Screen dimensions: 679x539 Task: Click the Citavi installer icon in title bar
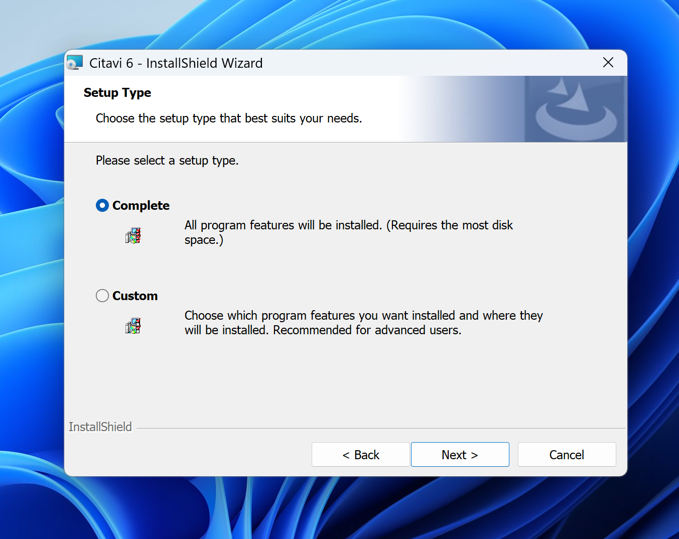pos(75,63)
